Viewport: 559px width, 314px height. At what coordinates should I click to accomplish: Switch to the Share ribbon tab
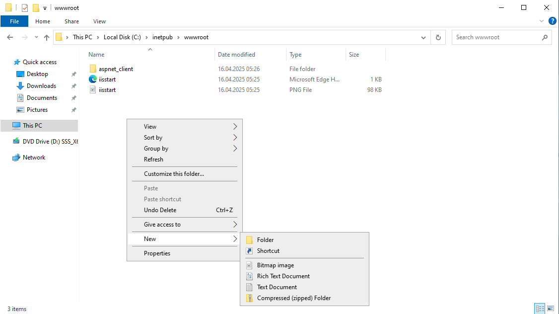(x=71, y=21)
